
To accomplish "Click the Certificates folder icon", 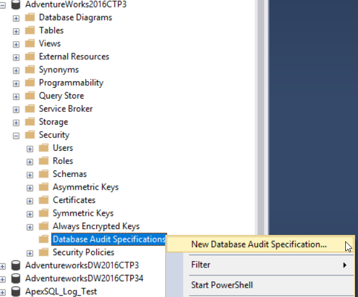I will [x=44, y=200].
